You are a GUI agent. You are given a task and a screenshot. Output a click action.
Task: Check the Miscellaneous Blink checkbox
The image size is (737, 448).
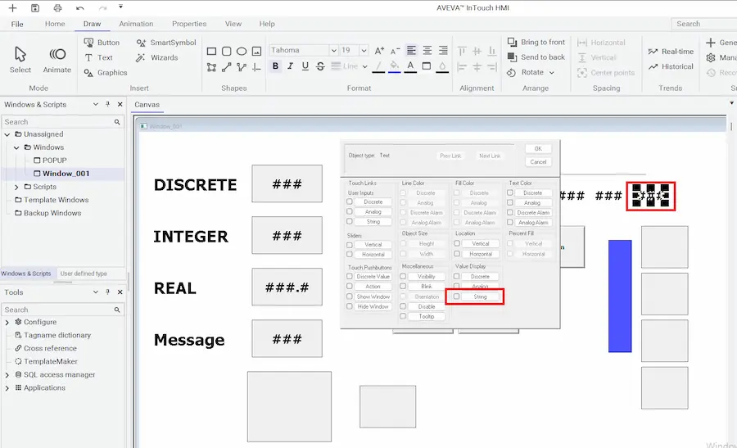click(403, 286)
